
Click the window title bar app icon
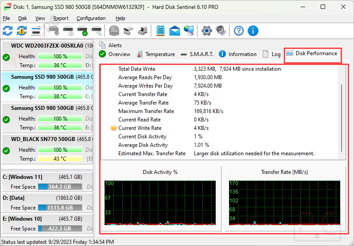pyautogui.click(x=8, y=7)
